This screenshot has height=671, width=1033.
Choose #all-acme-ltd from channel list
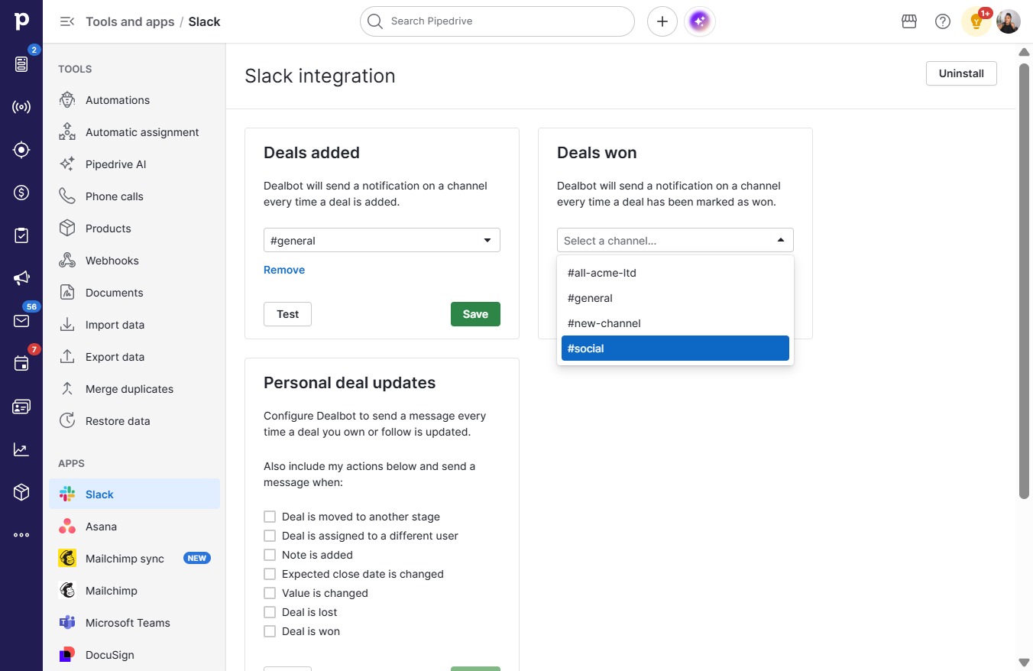[675, 273]
